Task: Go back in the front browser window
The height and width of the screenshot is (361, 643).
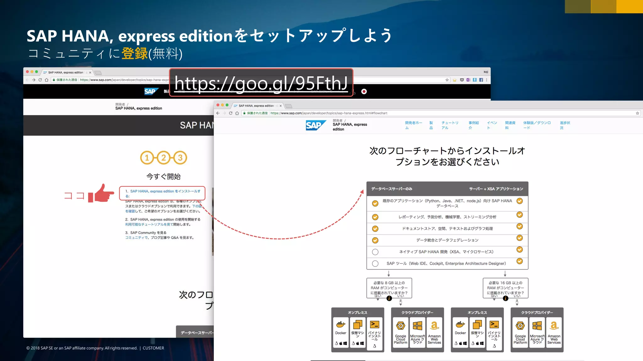Action: coord(218,113)
